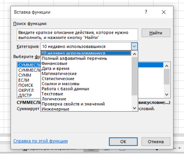184x154 pixels.
Task: Open Справка по этой функции link
Action: point(40,141)
